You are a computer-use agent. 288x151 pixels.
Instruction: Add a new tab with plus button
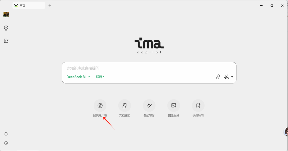coord(50,6)
